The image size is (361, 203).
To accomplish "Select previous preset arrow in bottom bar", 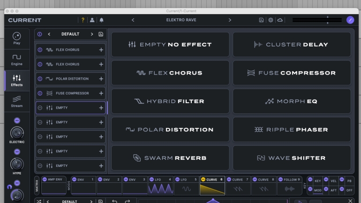I will click(48, 202).
